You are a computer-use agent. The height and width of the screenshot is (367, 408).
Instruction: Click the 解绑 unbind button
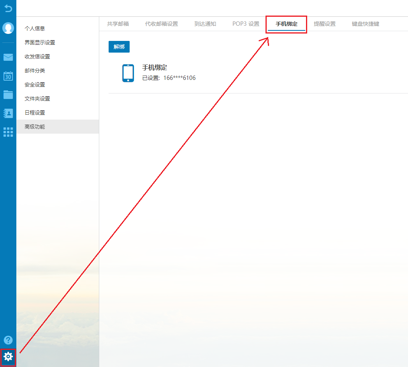pos(119,47)
